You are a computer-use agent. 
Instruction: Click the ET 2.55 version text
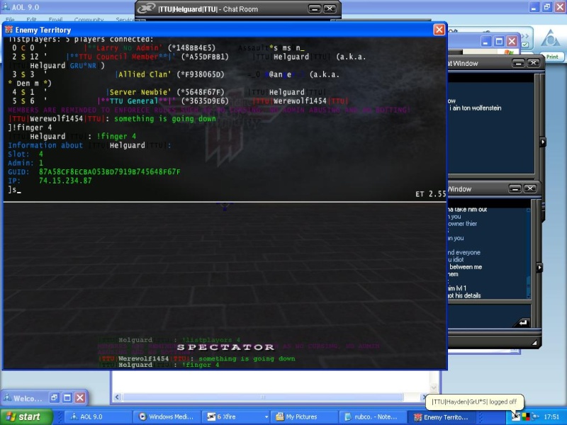coord(430,194)
